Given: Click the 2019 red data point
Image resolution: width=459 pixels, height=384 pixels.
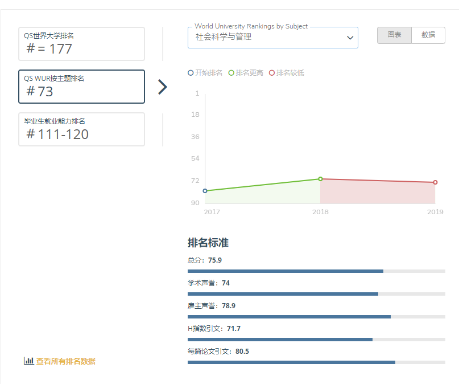Looking at the screenshot, I should 435,182.
